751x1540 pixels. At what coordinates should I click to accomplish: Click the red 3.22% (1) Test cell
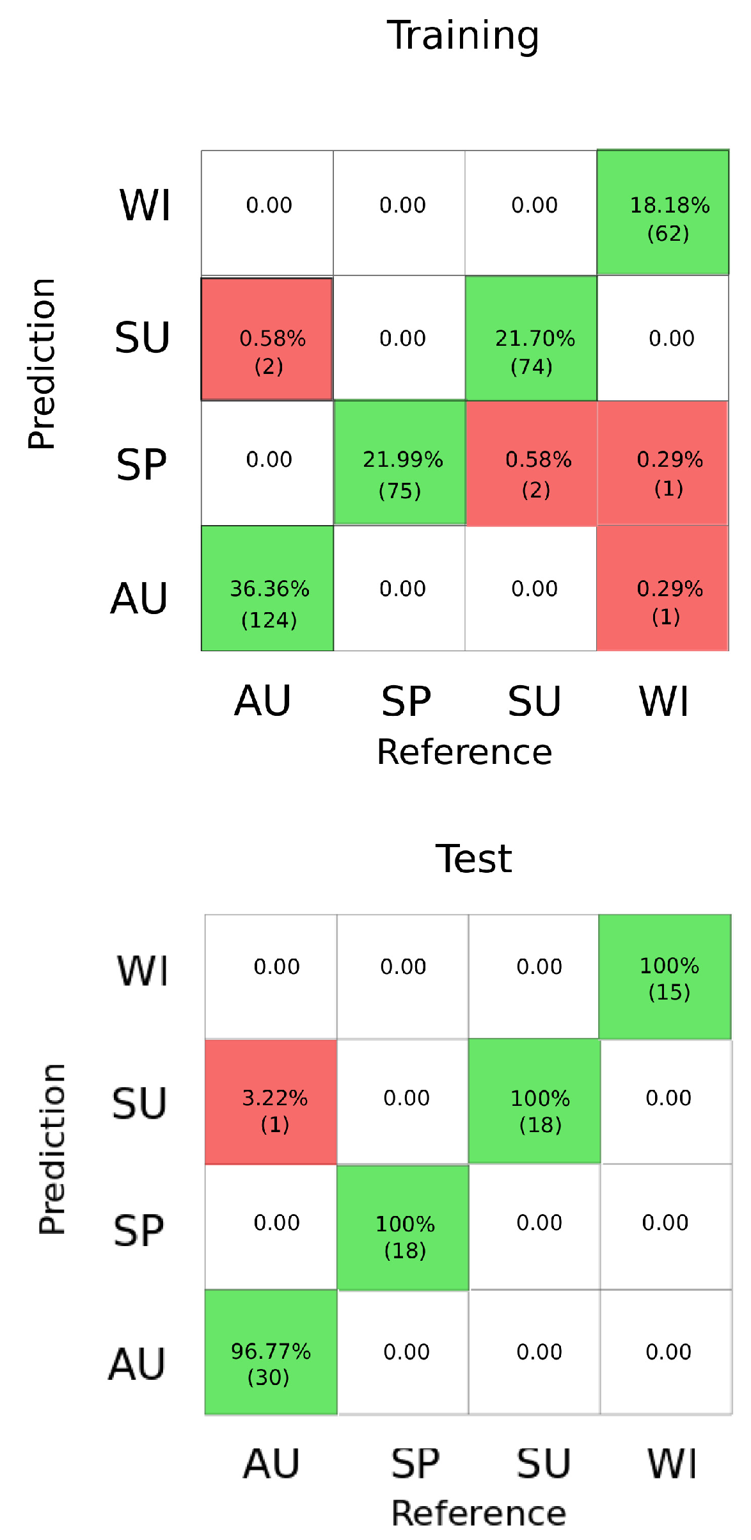(271, 1102)
